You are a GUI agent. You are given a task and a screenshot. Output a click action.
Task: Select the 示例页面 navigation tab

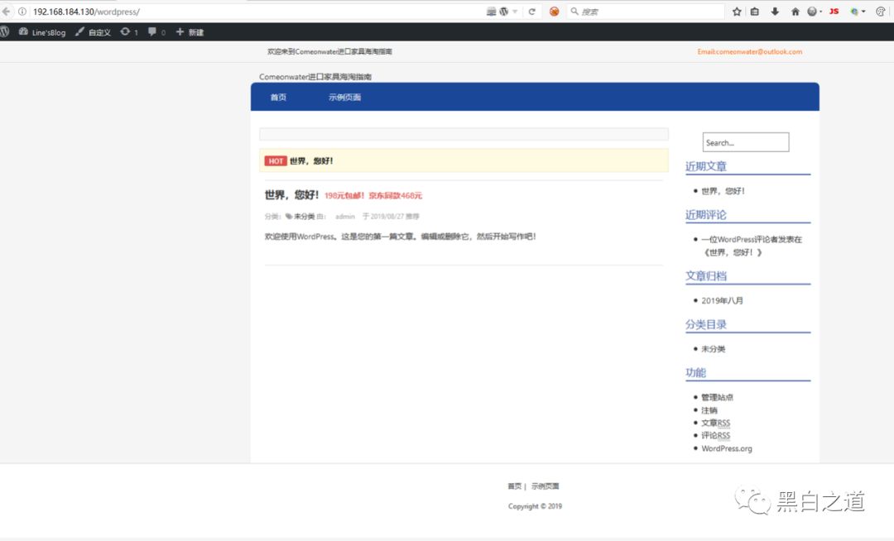pos(344,98)
